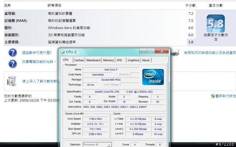Click the Ext. Model value 1E
Viewport: 236px width, 147px height.
tap(124, 102)
